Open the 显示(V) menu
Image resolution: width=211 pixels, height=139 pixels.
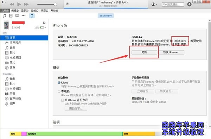(x=25, y=11)
